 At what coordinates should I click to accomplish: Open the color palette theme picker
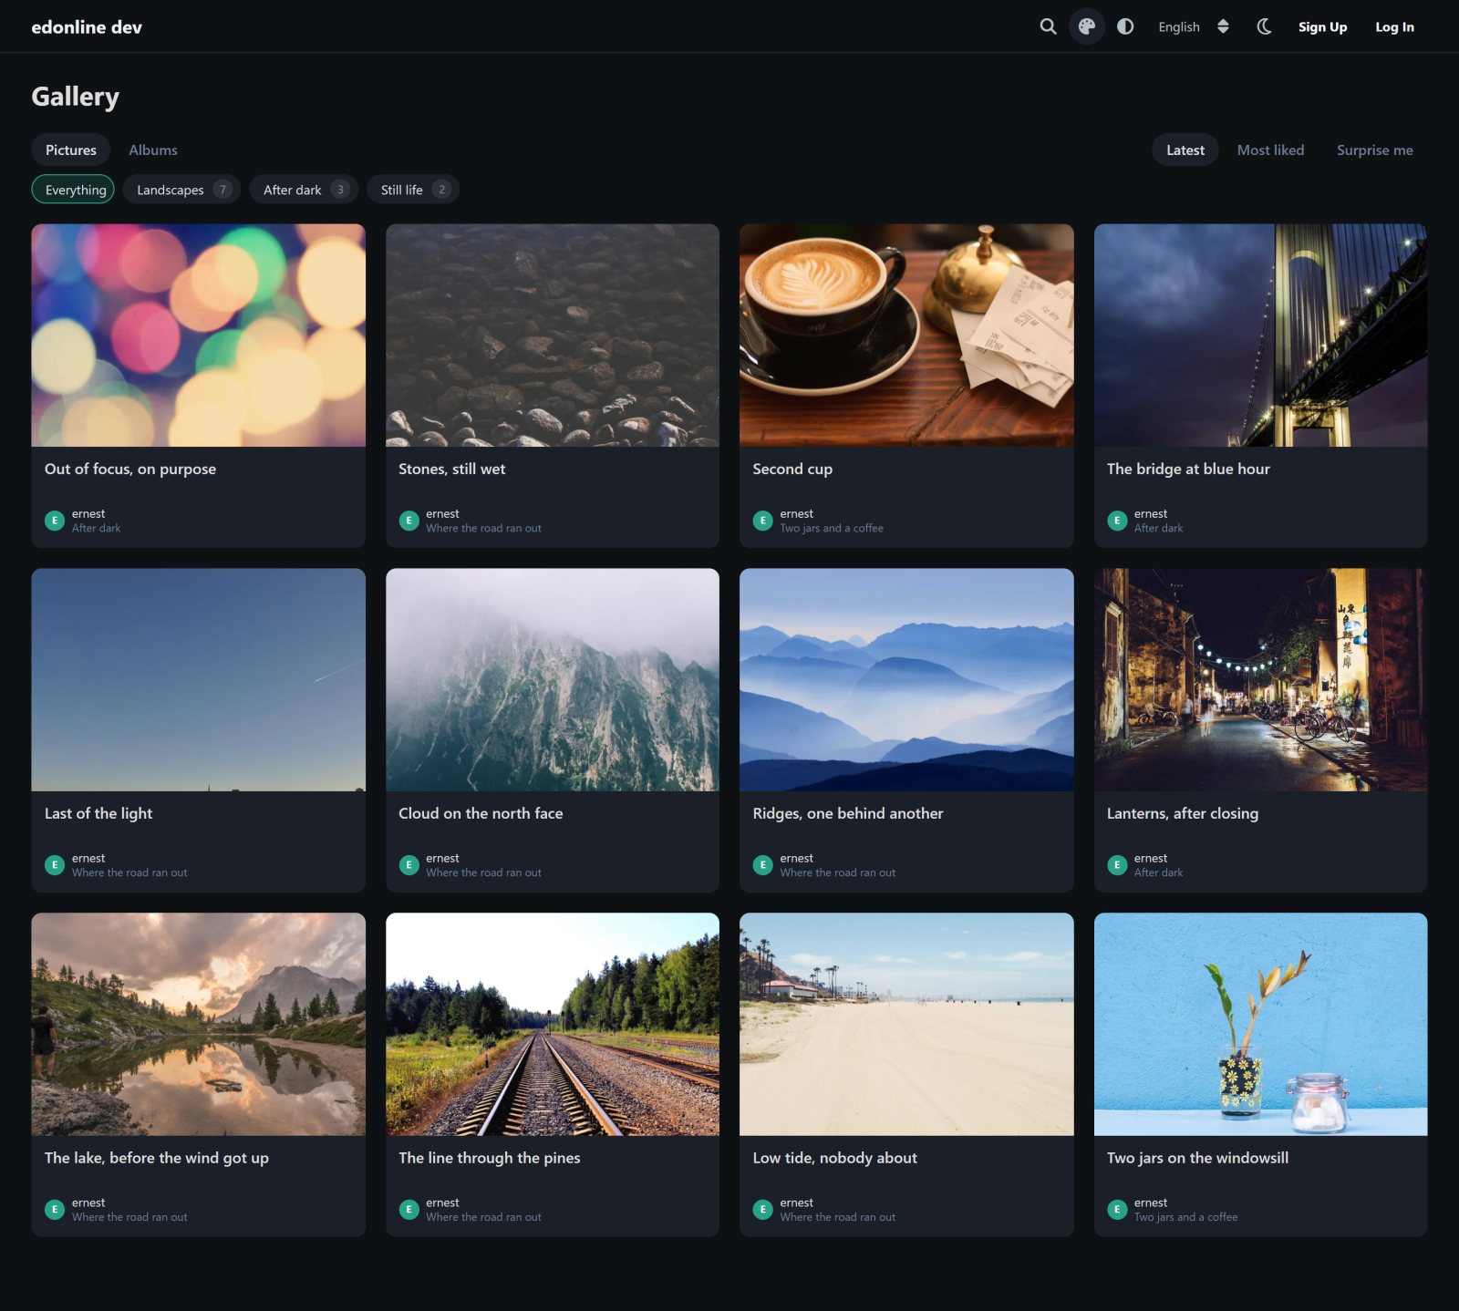[x=1086, y=26]
